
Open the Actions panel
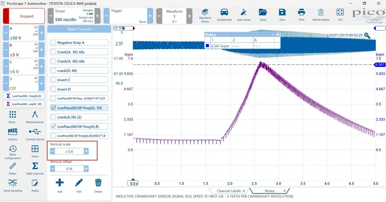point(13,134)
